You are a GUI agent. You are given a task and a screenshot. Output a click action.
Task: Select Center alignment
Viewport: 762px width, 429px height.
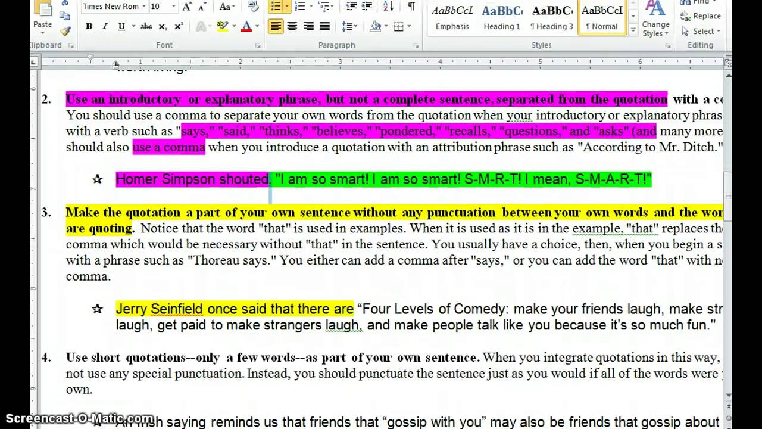tap(292, 26)
